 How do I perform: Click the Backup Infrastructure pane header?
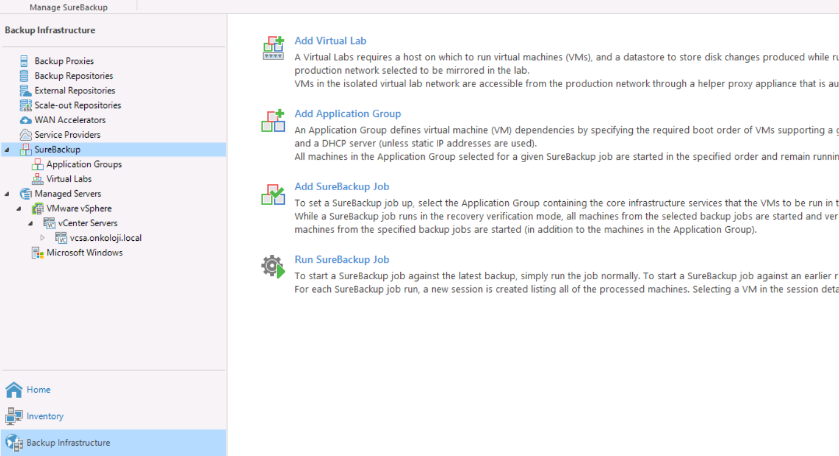50,30
